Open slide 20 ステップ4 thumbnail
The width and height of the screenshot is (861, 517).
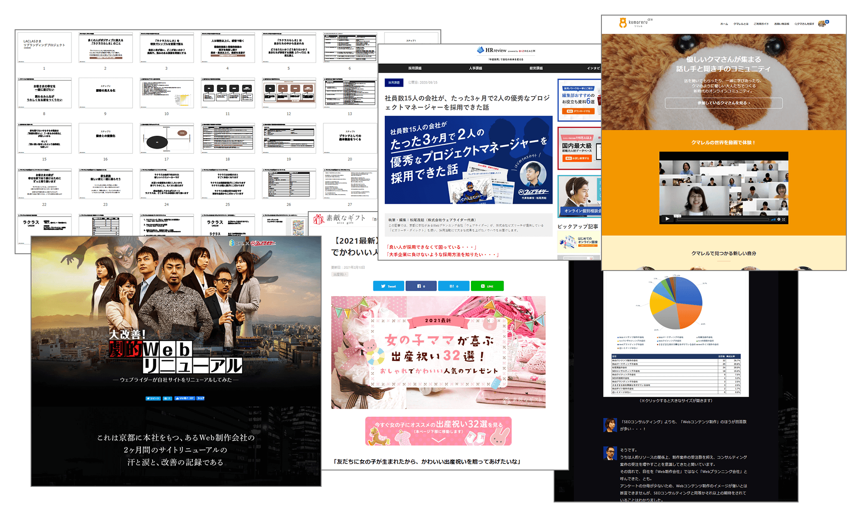[x=350, y=138]
